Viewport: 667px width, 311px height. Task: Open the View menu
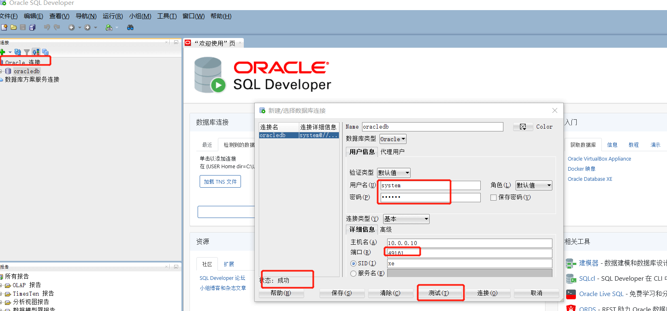(x=60, y=16)
